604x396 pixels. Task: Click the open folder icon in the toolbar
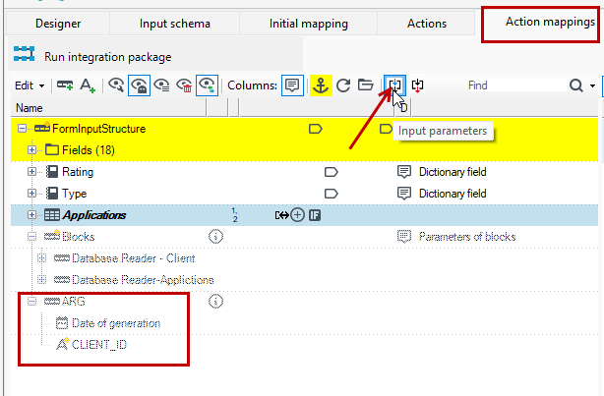click(x=365, y=85)
